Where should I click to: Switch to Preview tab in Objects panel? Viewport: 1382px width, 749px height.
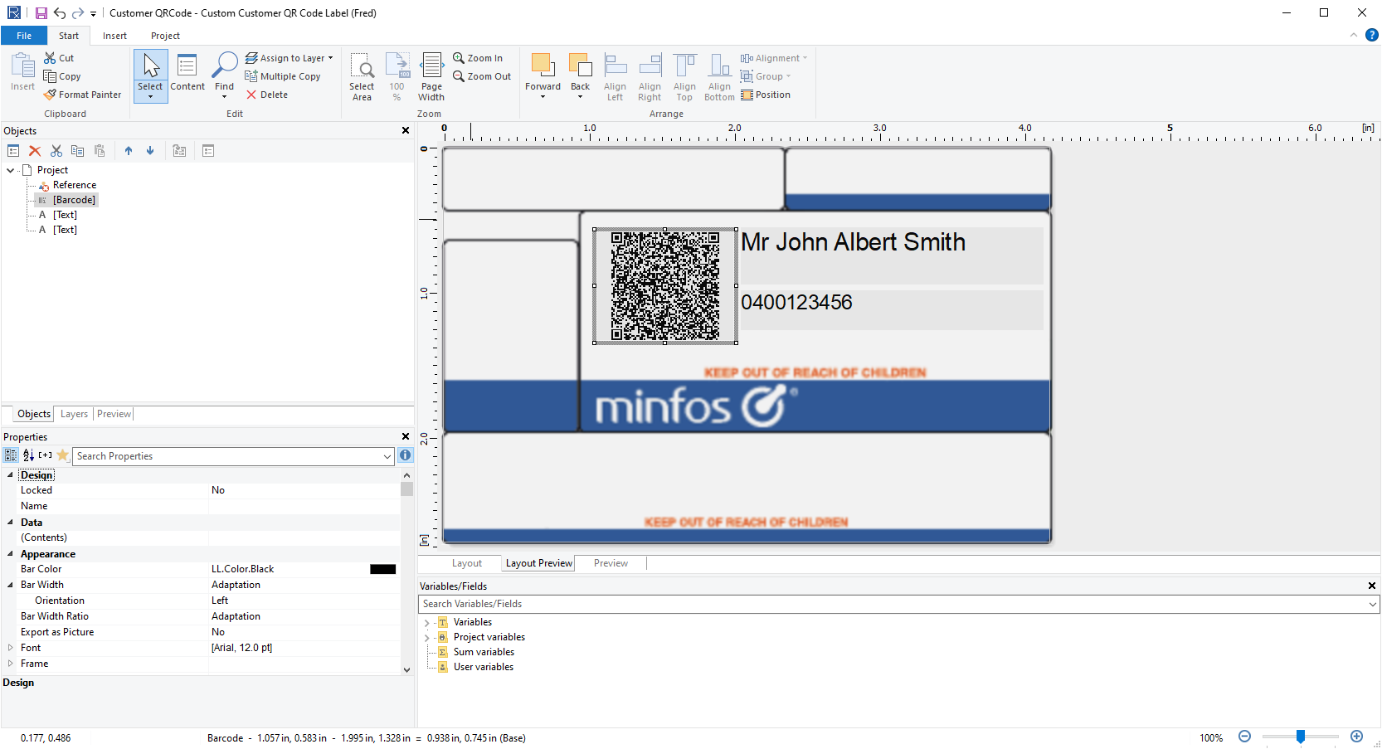[114, 414]
